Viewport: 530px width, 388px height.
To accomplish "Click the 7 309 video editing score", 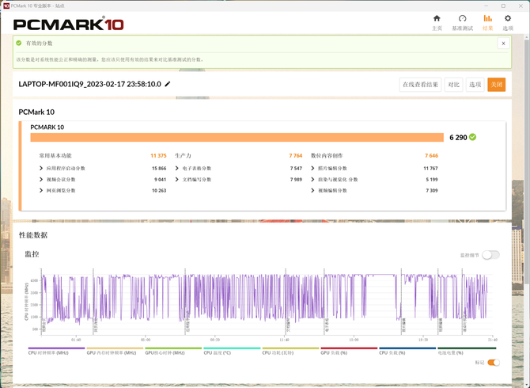I will click(x=432, y=191).
